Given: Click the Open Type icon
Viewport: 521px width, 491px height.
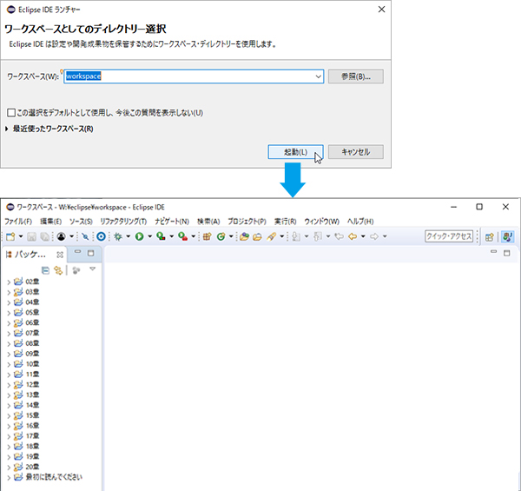Looking at the screenshot, I should pos(244,236).
